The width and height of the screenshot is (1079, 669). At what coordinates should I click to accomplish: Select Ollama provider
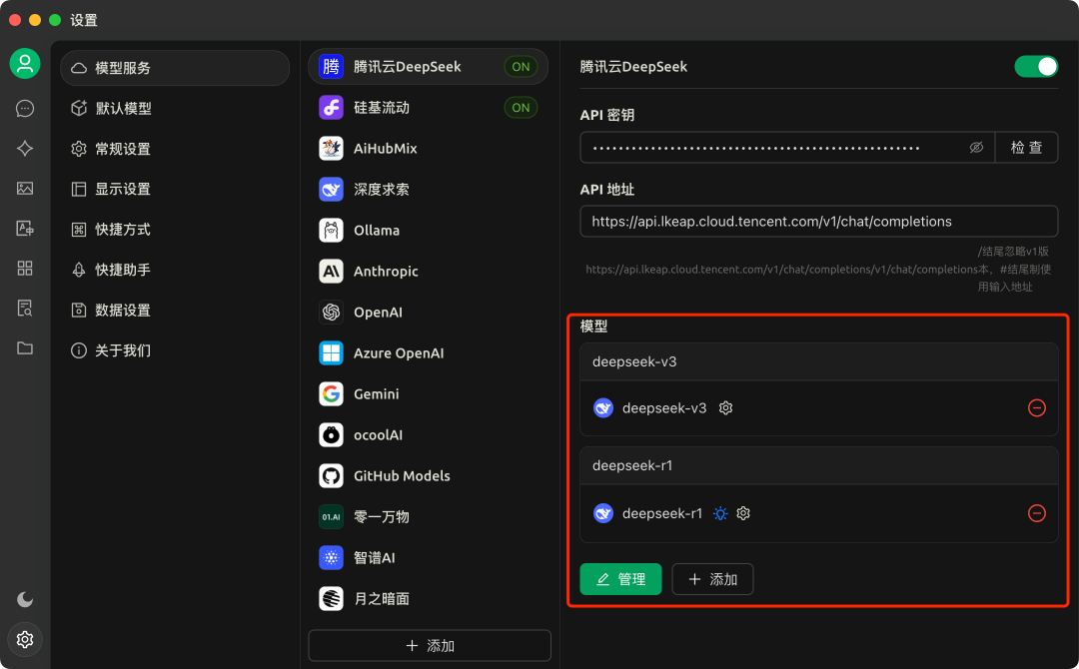point(428,231)
